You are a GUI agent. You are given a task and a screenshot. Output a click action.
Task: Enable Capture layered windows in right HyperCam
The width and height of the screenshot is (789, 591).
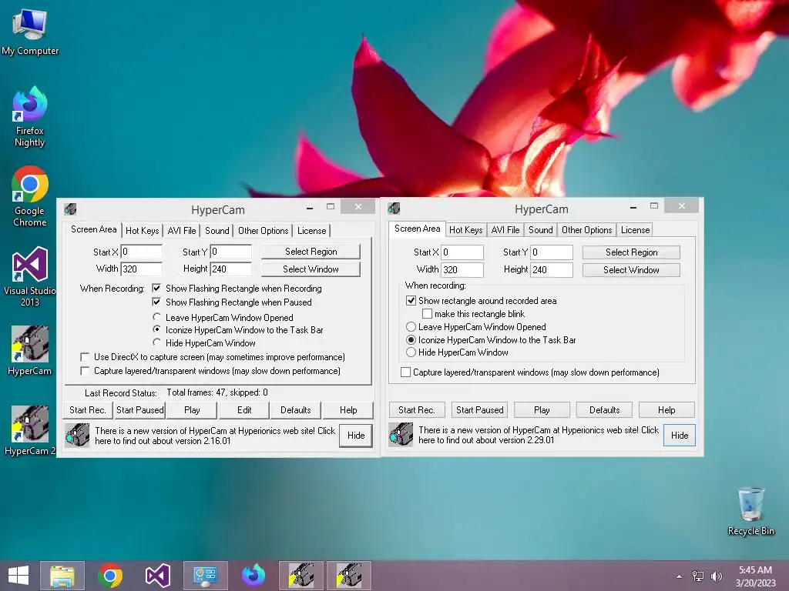(405, 372)
